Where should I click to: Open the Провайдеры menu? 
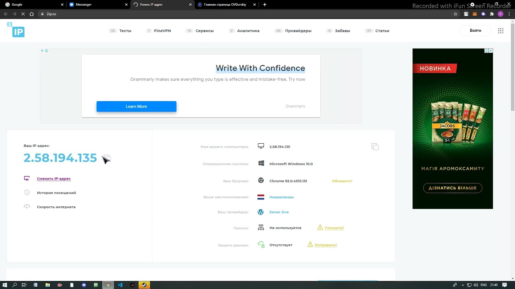[298, 31]
